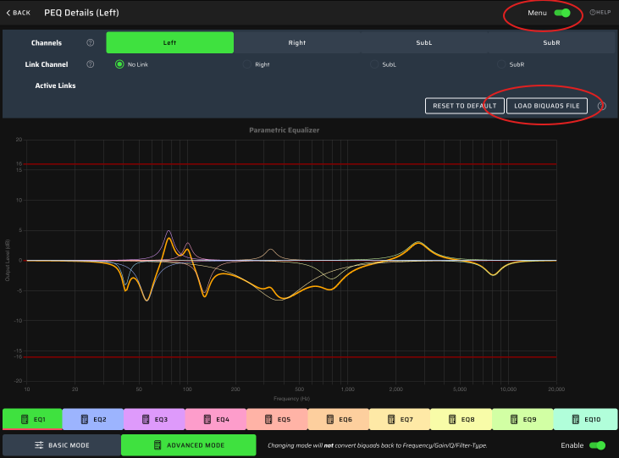This screenshot has width=619, height=458.
Task: Click the back arrow icon
Action: coord(9,13)
